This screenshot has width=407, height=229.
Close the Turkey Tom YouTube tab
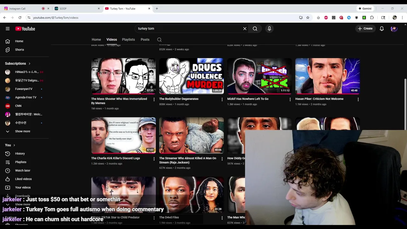point(149,9)
